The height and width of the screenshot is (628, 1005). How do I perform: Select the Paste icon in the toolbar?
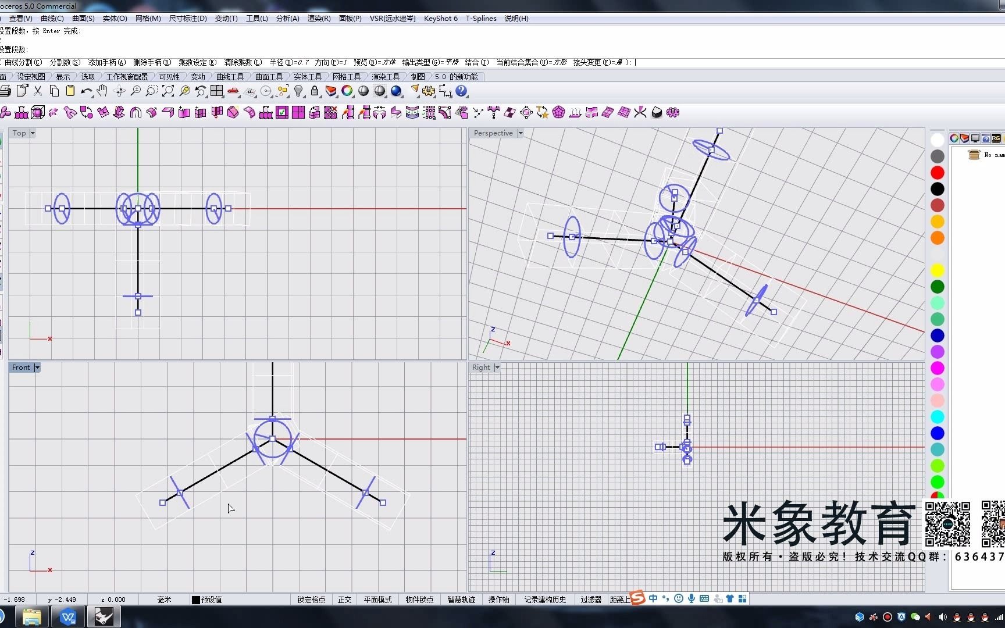[70, 91]
